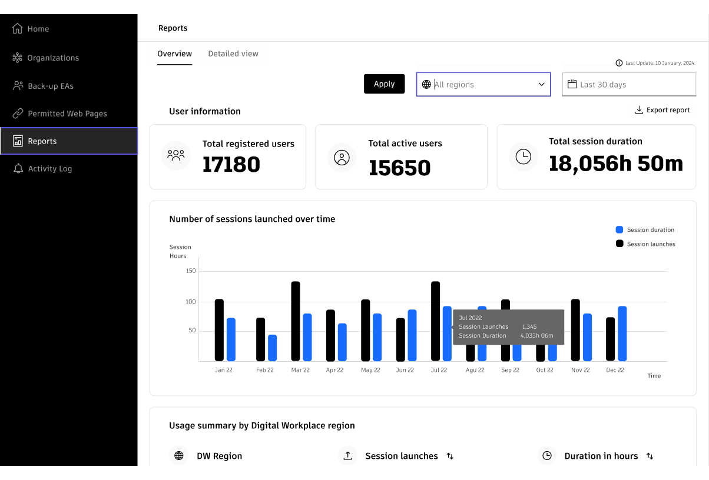Open Activity Log in the sidebar
Image resolution: width=709 pixels, height=480 pixels.
[69, 168]
